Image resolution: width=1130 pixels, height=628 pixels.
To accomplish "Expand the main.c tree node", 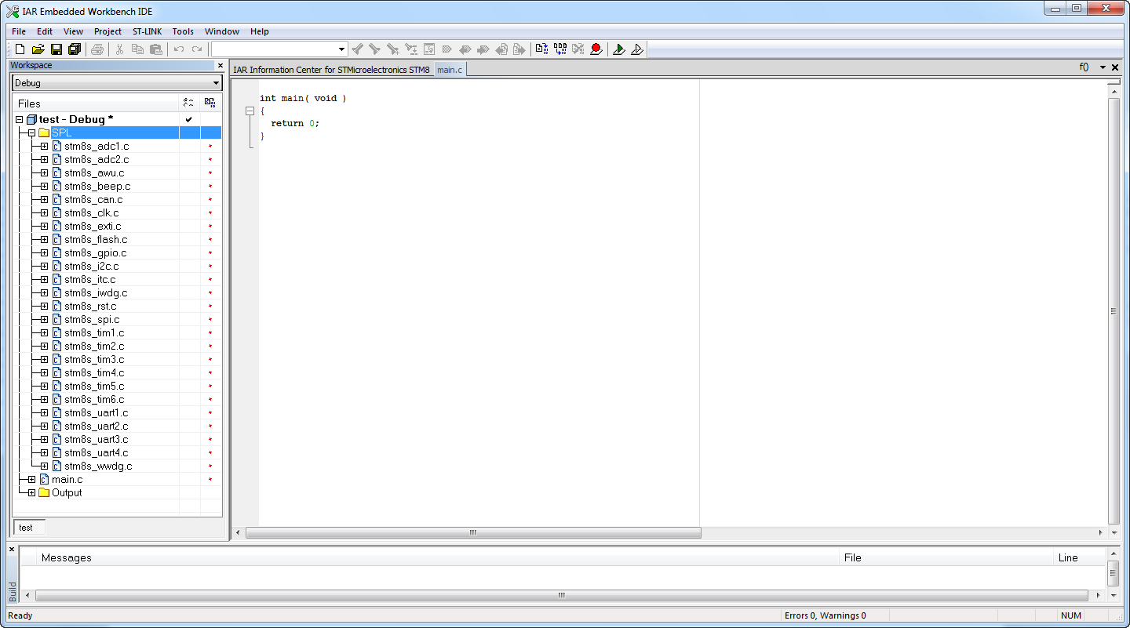I will [32, 480].
